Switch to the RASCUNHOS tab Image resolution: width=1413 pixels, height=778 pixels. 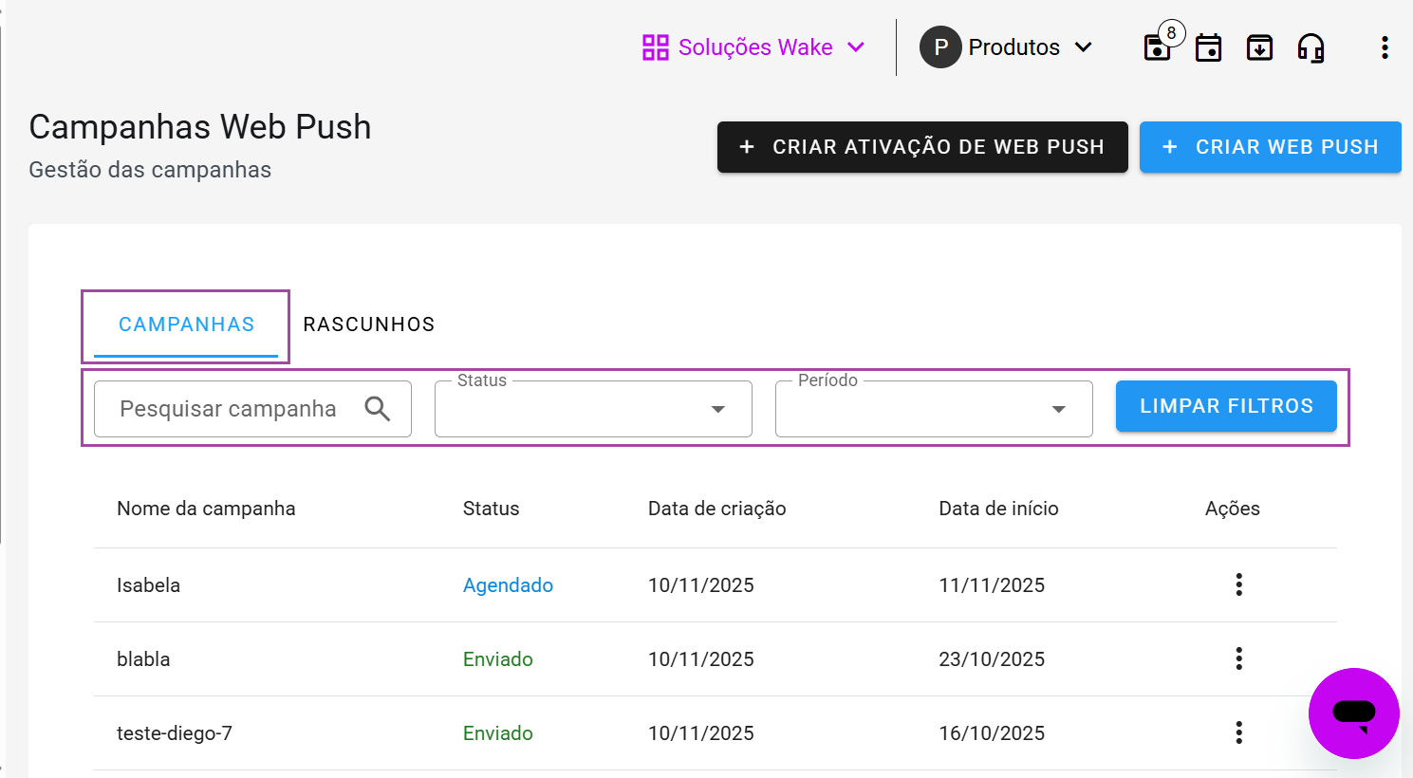368,324
